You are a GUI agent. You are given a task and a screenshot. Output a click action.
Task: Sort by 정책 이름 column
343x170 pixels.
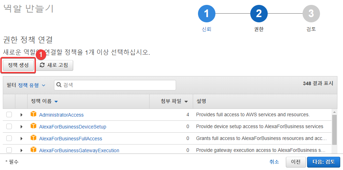tap(44, 101)
